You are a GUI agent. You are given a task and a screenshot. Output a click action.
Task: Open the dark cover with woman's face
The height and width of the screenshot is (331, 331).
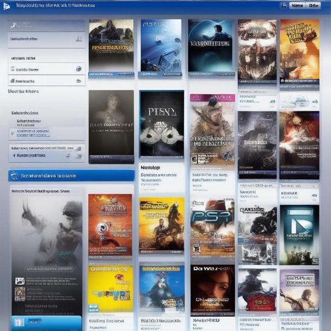(x=212, y=290)
